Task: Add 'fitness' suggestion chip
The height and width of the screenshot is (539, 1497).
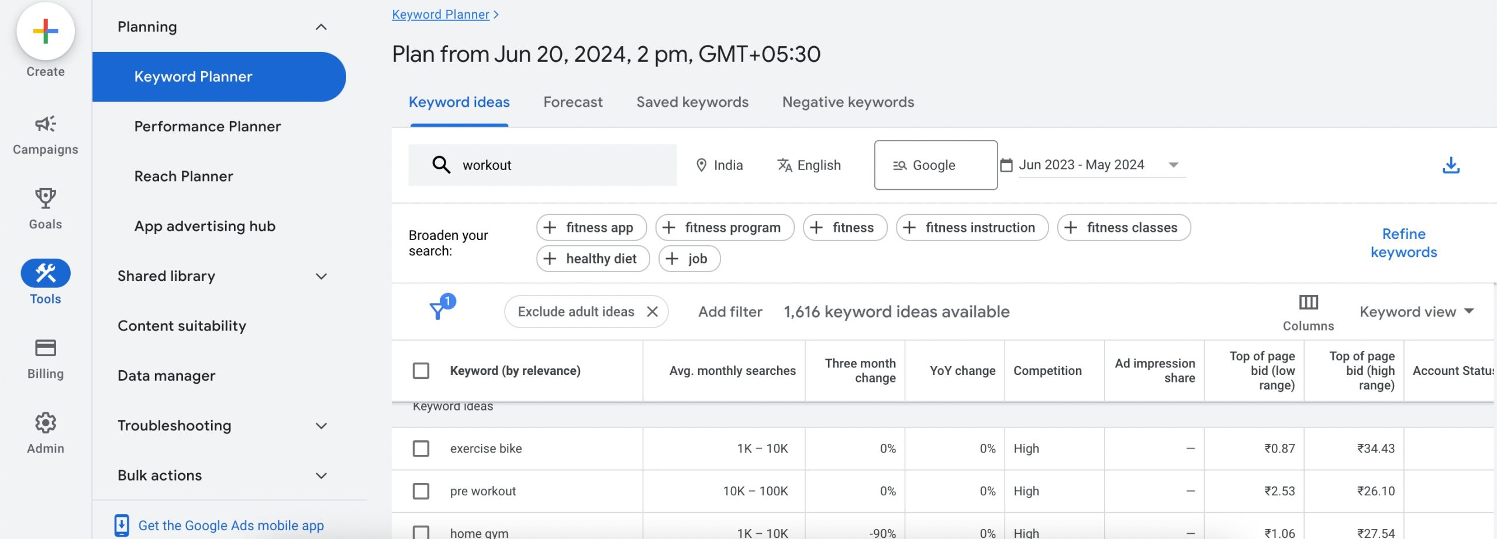Action: point(845,227)
